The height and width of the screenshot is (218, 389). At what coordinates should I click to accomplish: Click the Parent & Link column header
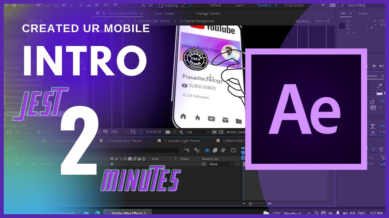(210, 159)
